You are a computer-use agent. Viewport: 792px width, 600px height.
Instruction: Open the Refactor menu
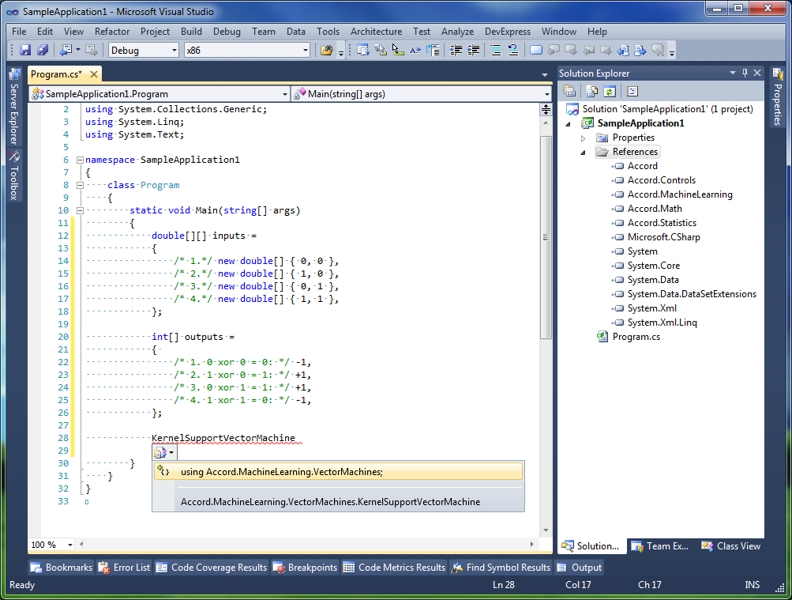point(112,32)
